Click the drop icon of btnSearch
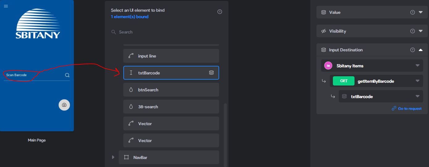 pyautogui.click(x=131, y=90)
